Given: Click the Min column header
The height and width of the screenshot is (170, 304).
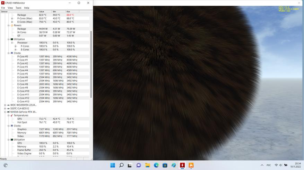Looking at the screenshot, I should point(59,12).
